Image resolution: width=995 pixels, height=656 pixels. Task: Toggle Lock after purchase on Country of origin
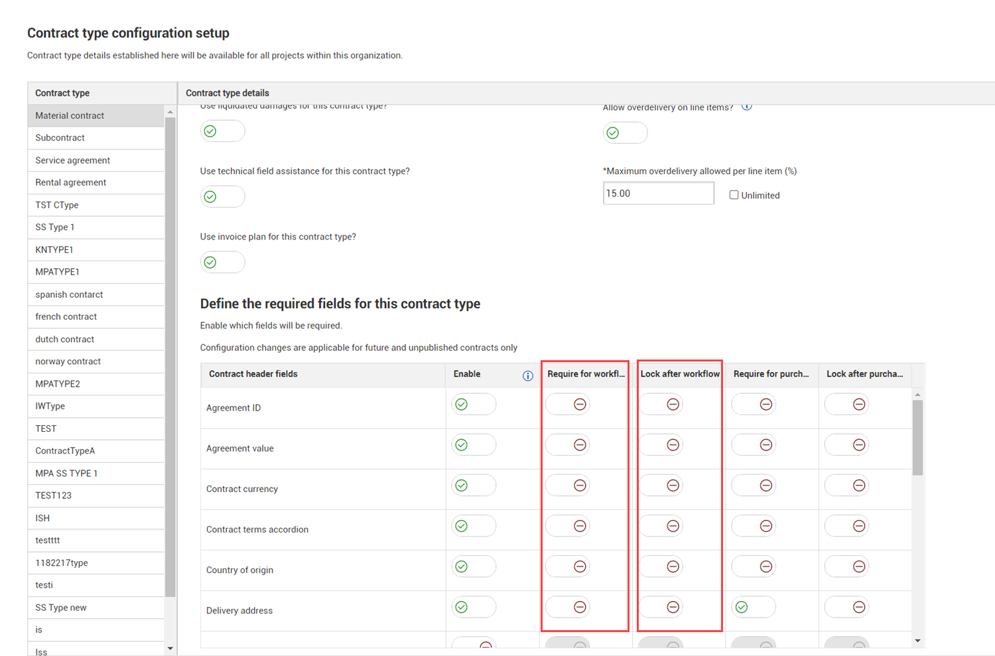click(x=846, y=566)
